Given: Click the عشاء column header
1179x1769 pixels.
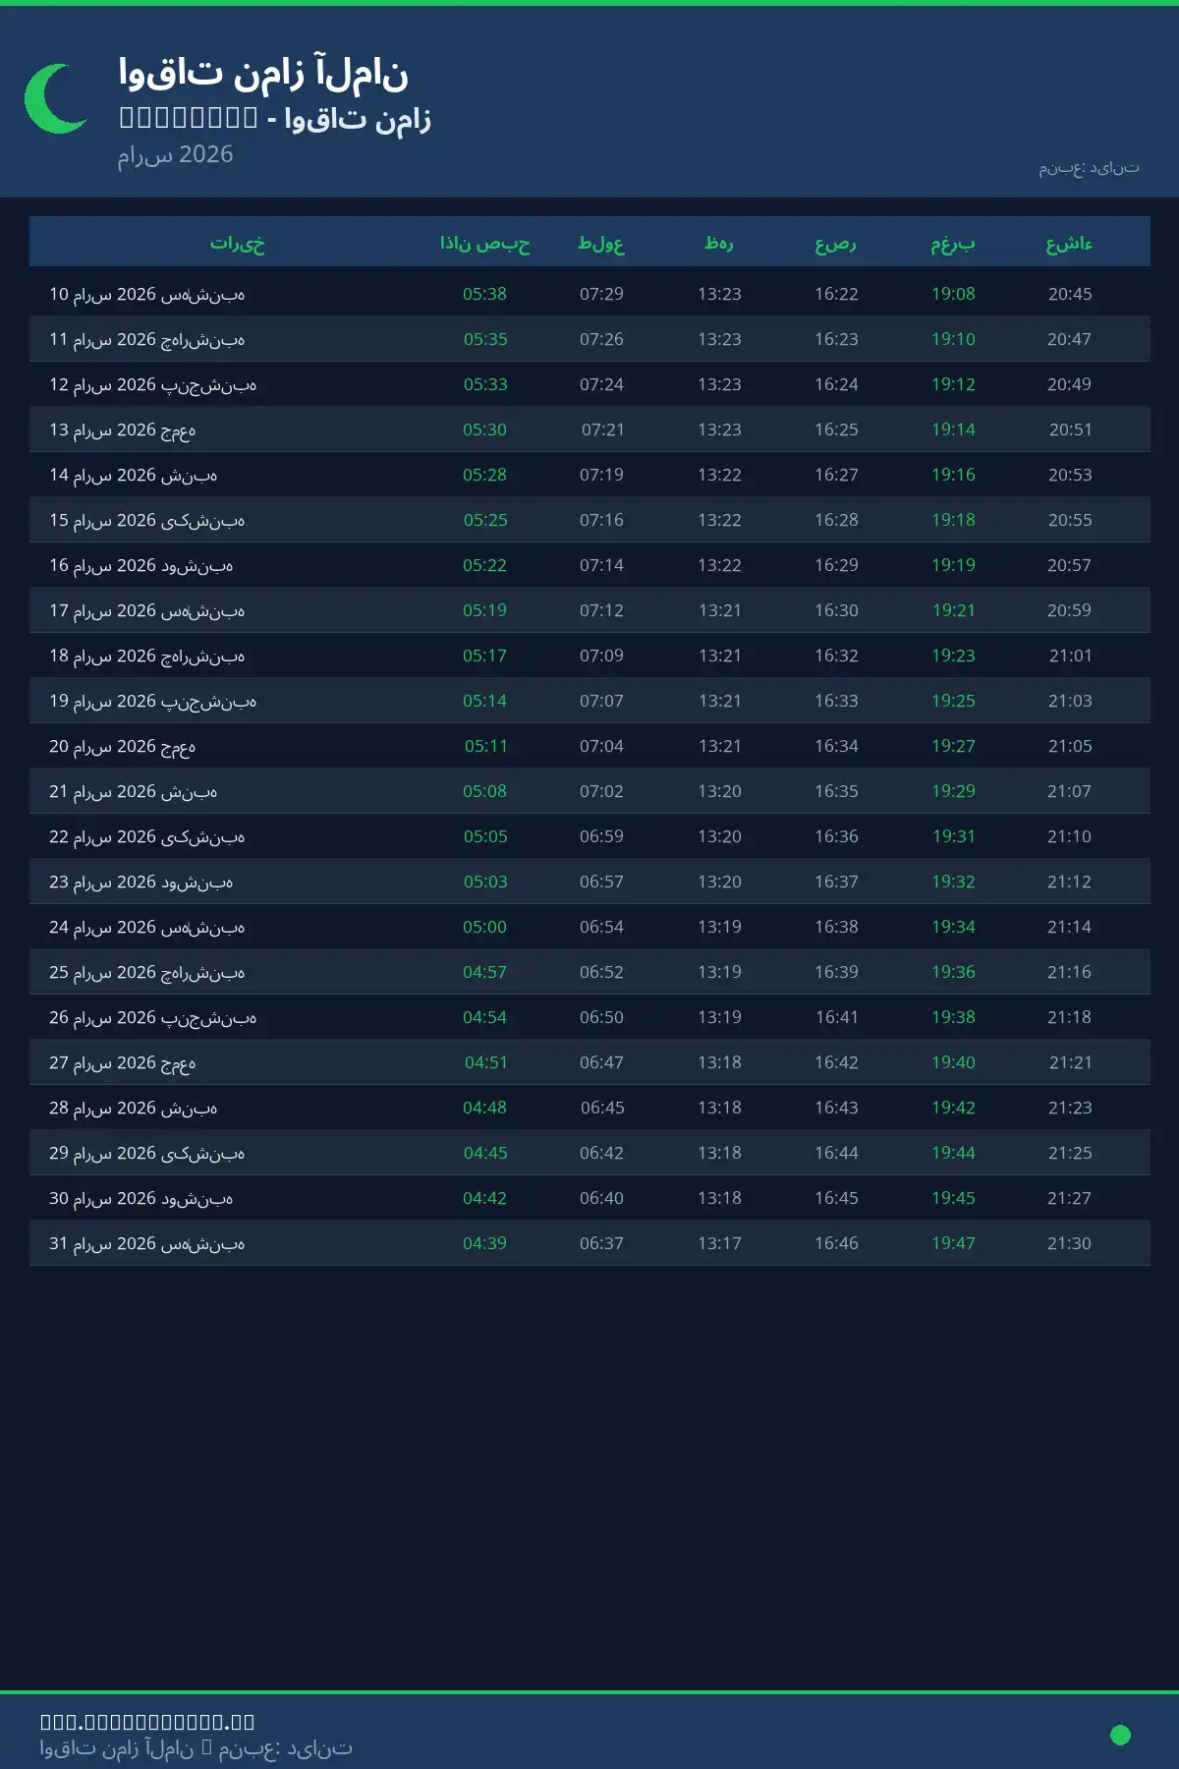Looking at the screenshot, I should 1069,243.
